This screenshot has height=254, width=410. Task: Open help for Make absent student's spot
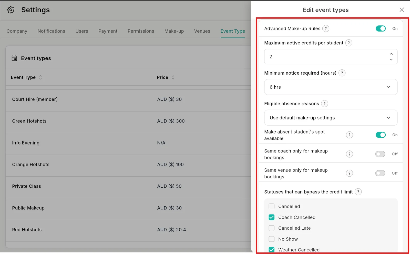coord(349,135)
